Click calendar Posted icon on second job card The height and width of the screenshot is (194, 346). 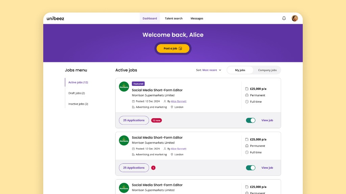pos(133,149)
